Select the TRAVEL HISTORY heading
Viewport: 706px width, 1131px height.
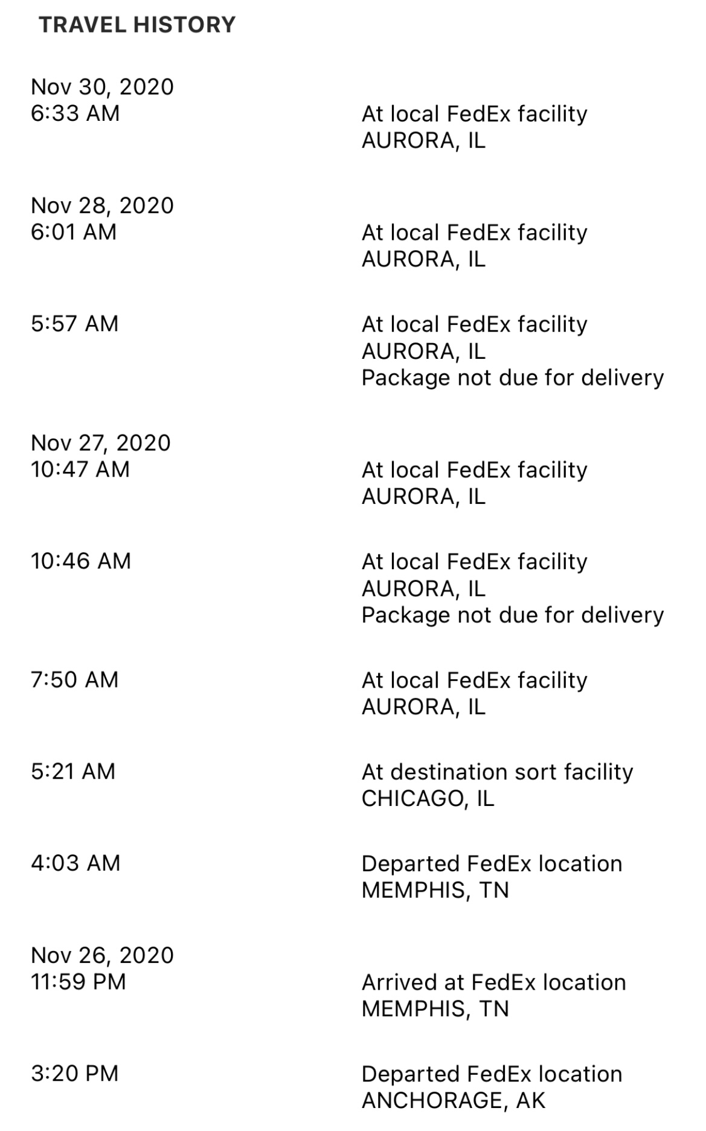(x=137, y=25)
